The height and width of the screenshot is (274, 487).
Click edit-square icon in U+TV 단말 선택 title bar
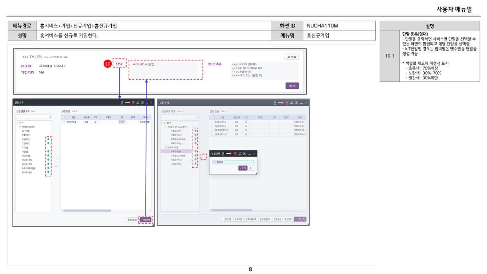coord(142,103)
